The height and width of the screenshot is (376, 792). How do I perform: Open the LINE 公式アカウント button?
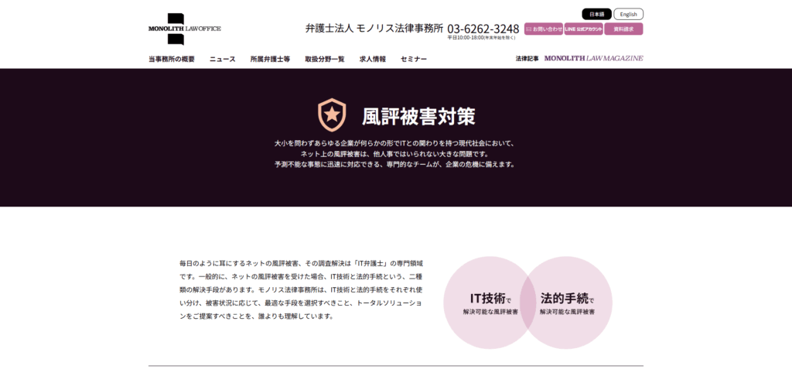point(583,29)
